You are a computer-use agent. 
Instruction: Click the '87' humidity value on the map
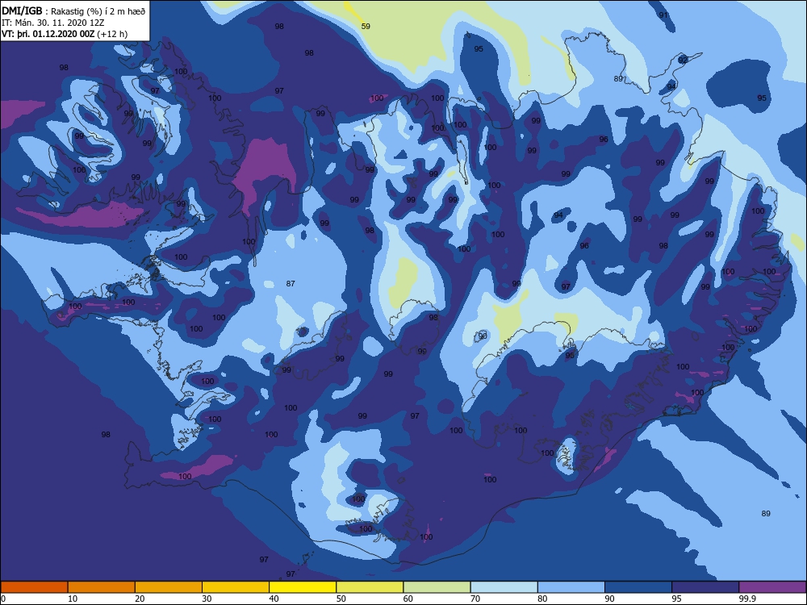pos(291,283)
